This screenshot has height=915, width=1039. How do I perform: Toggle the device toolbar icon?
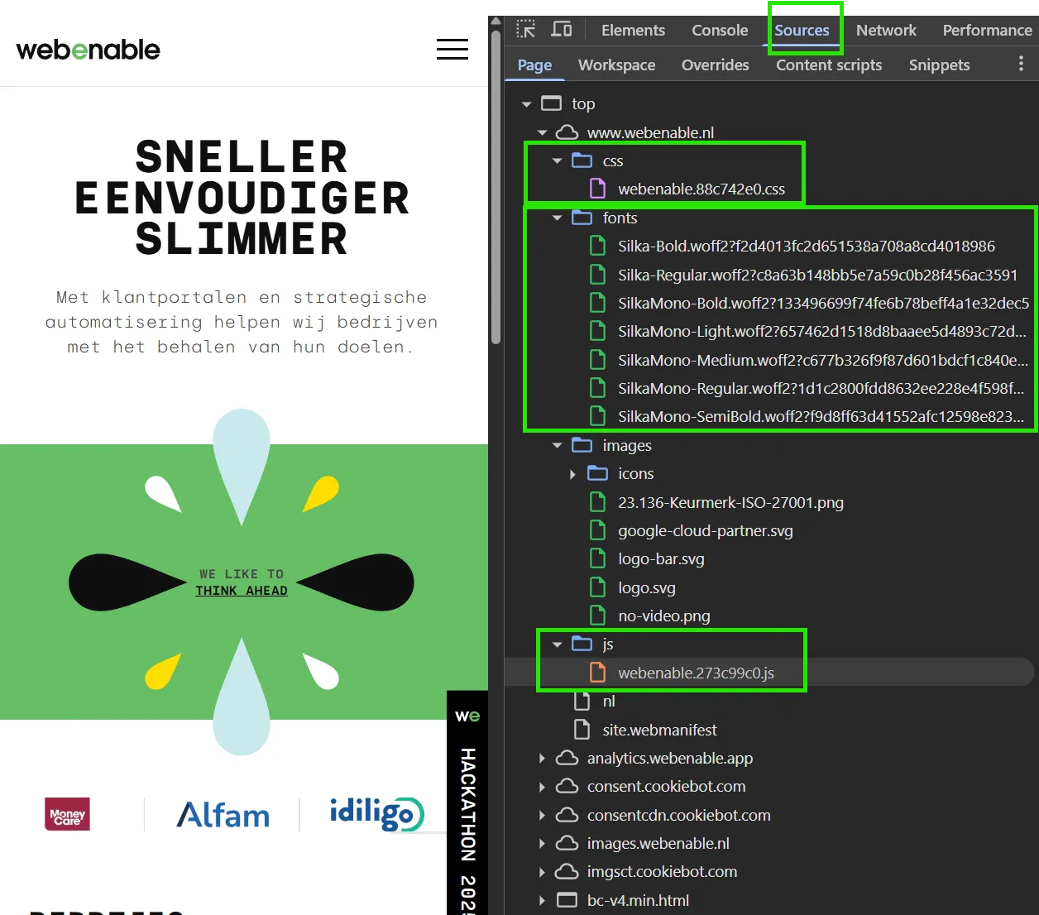tap(562, 30)
